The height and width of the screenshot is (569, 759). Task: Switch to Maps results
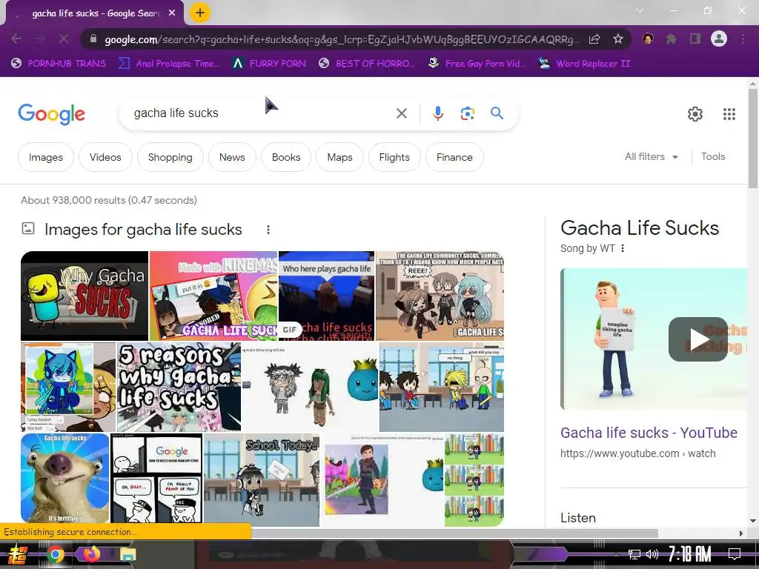(x=339, y=157)
